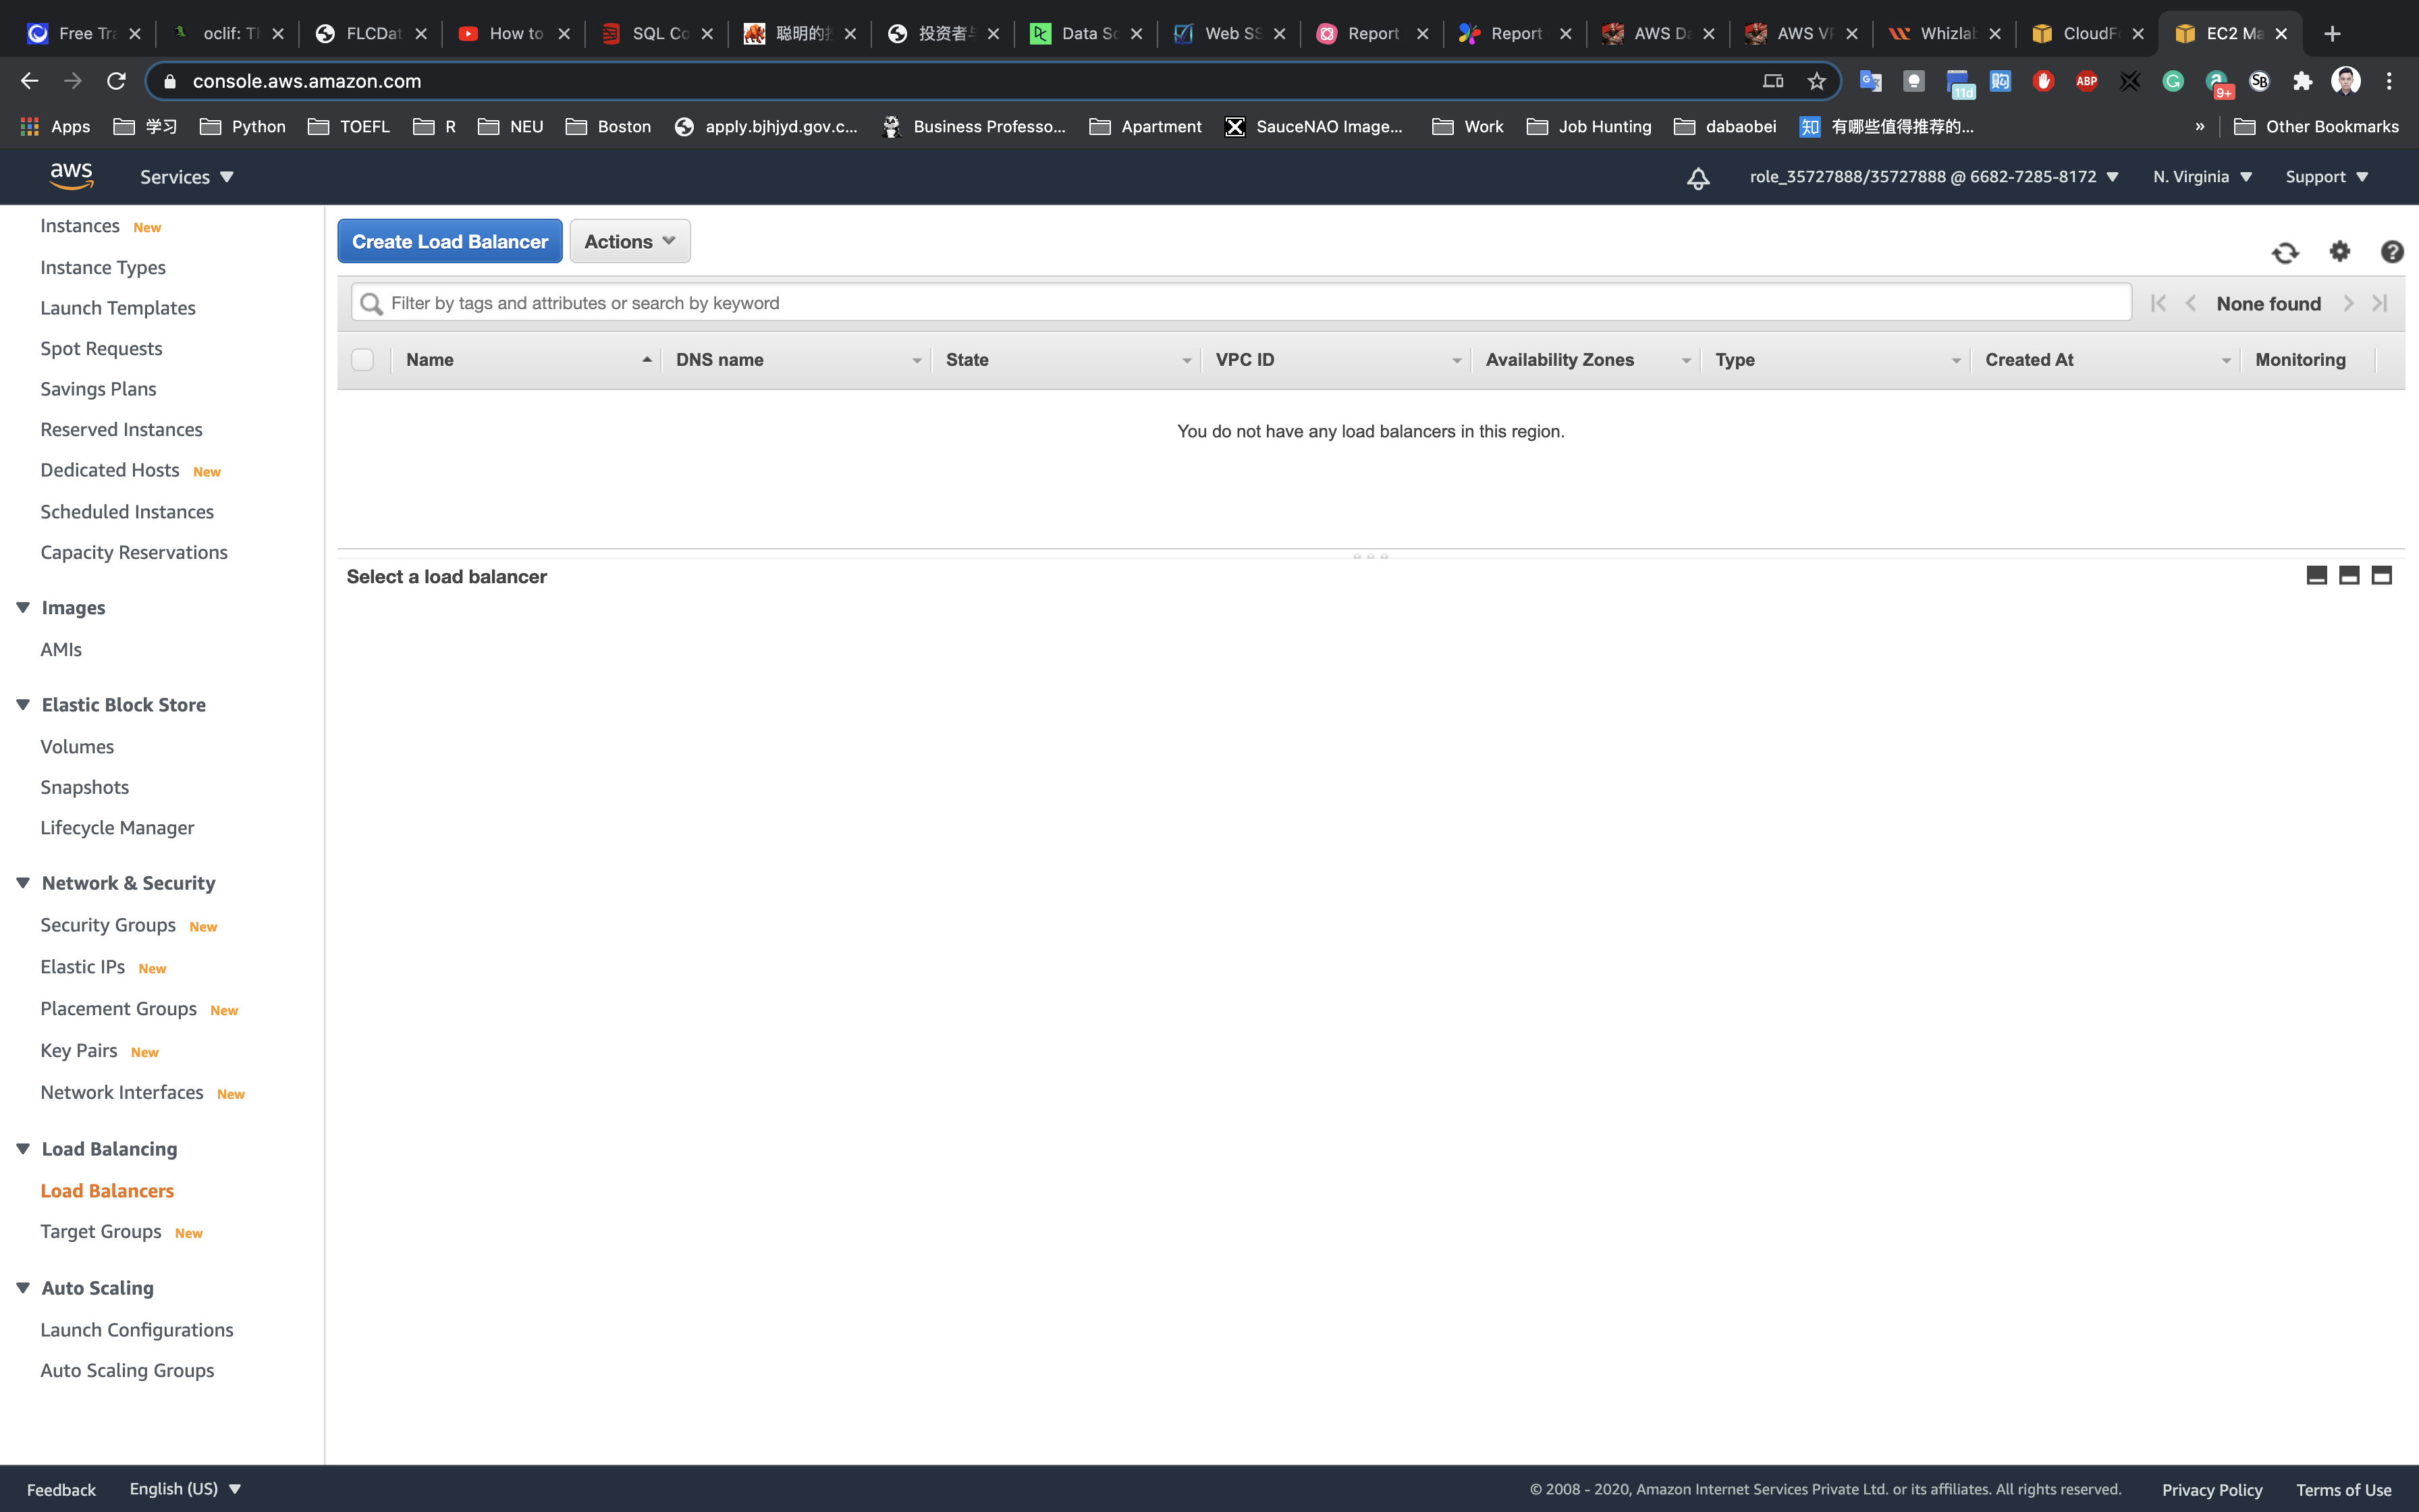The width and height of the screenshot is (2419, 1512).
Task: Open the table settings gear icon
Action: (x=2339, y=252)
